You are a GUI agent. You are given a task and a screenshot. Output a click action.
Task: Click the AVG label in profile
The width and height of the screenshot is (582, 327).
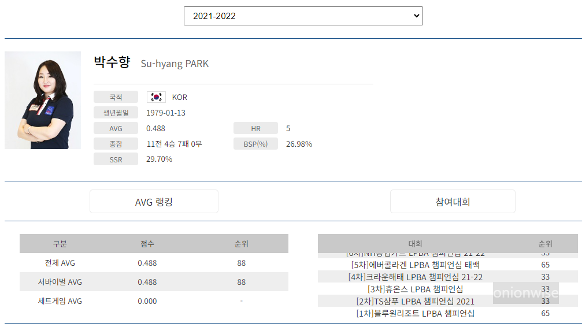[116, 128]
